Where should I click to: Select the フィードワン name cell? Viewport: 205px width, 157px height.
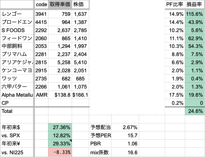point(17,38)
